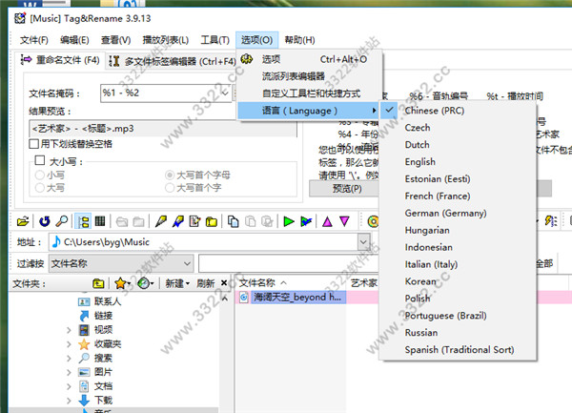Choose 自定义工具栏和快捷方式 menu entry
Viewport: 572px width, 413px height.
310,93
